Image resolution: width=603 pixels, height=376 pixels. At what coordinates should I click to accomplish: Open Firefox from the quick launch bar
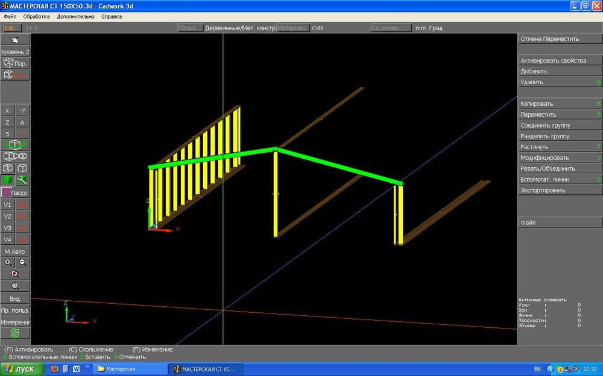coord(55,369)
